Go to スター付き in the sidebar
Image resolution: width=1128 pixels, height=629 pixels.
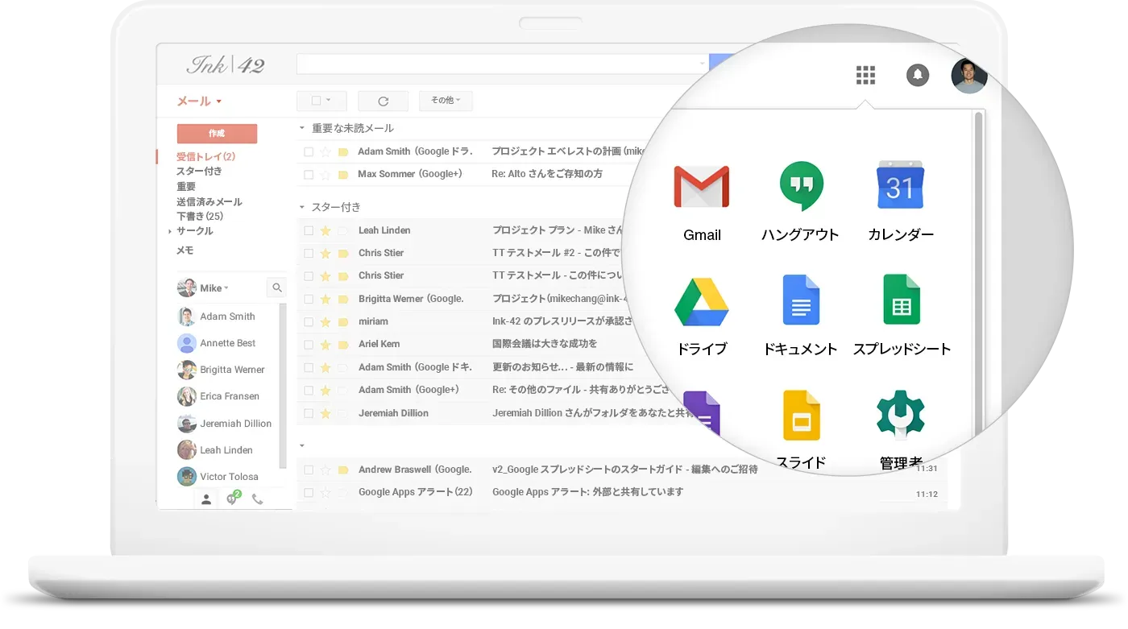pos(199,172)
